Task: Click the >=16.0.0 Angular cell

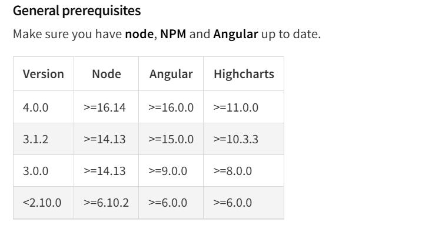Action: 171,107
